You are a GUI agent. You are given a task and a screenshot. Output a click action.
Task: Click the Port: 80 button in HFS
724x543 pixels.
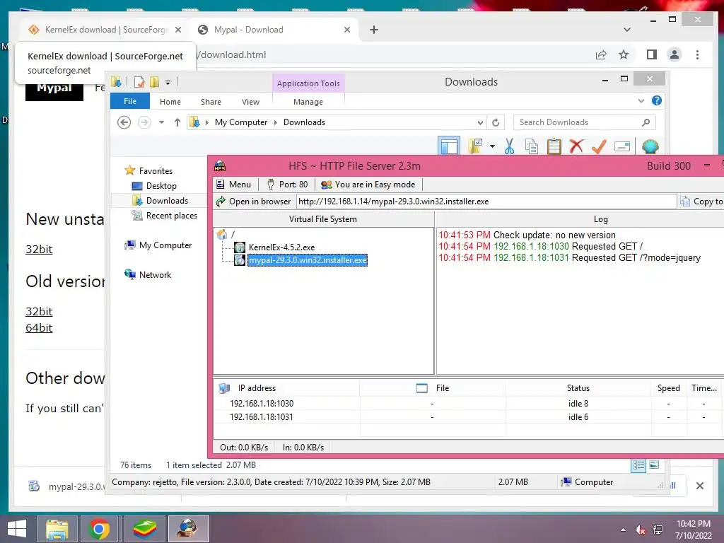pos(287,185)
